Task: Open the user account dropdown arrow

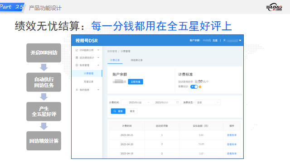Action: 240,40
